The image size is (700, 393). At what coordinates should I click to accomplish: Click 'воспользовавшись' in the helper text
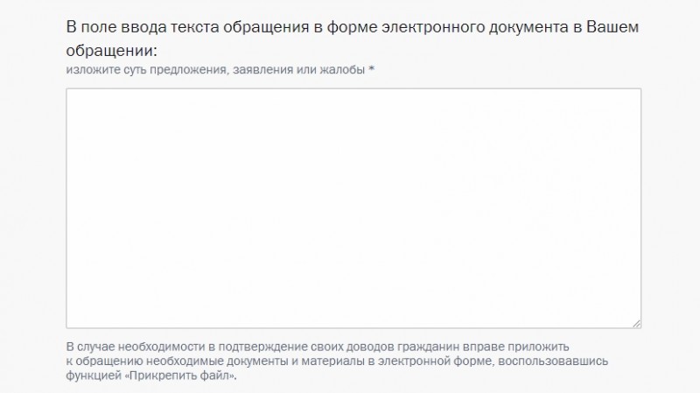click(x=553, y=361)
